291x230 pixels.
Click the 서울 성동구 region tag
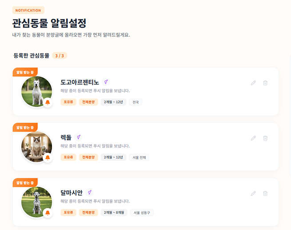tap(142, 213)
